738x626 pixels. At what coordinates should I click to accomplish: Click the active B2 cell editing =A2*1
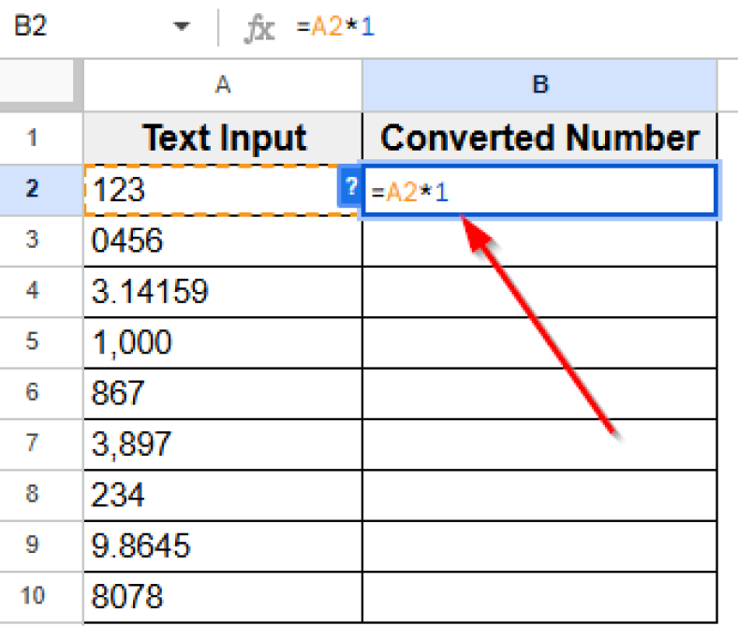click(539, 191)
